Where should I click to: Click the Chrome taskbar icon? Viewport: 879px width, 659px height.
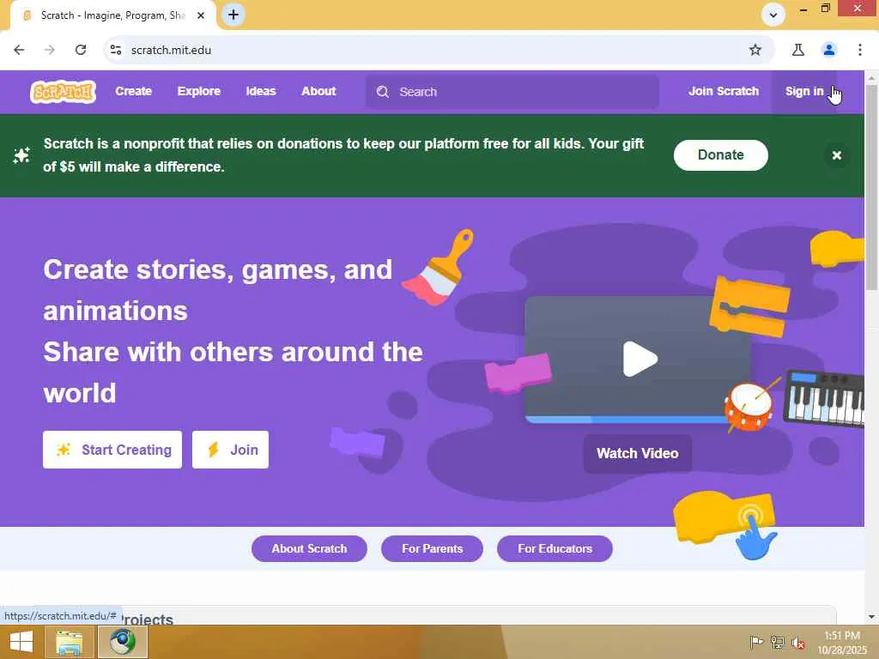123,642
